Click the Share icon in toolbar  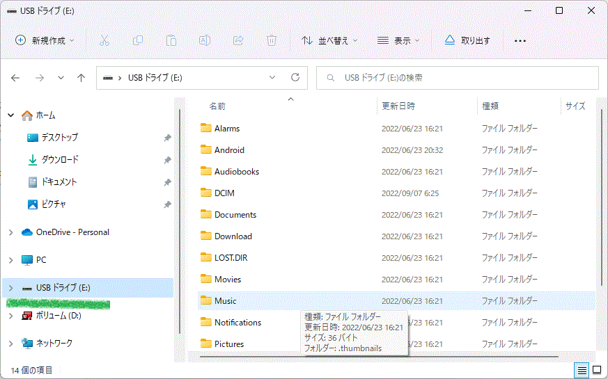[238, 40]
